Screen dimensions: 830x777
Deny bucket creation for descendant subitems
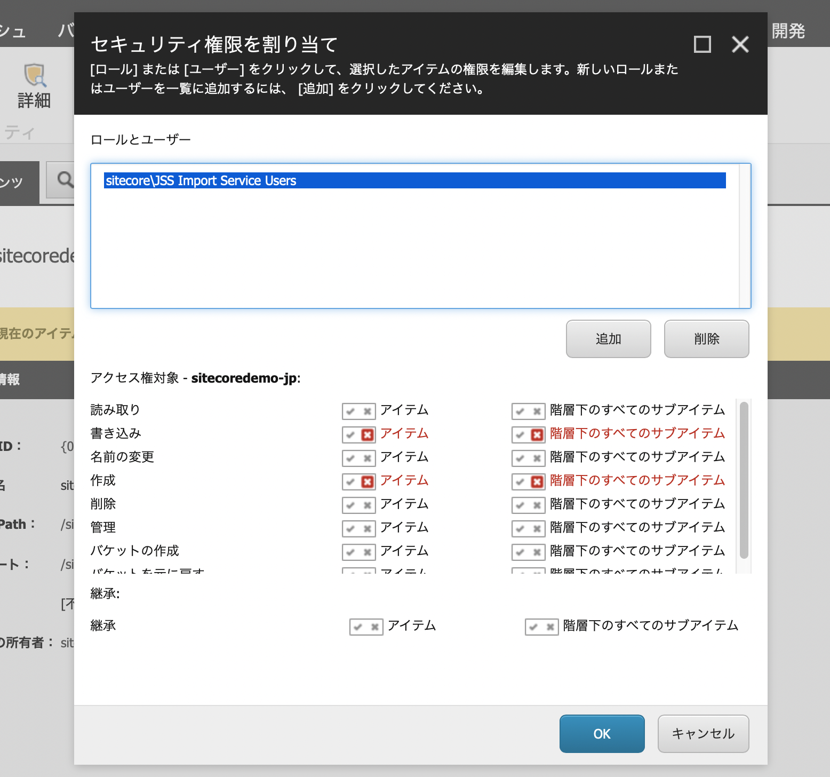coord(537,552)
